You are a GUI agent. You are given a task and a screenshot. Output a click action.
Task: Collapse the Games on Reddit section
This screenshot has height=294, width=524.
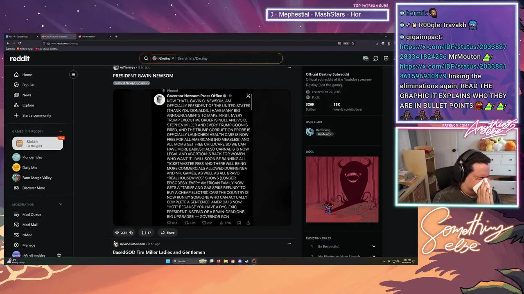(x=61, y=131)
